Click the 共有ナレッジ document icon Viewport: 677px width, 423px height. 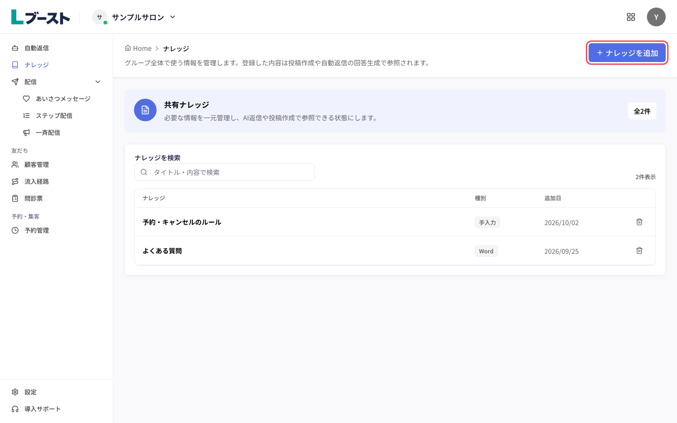click(x=145, y=110)
